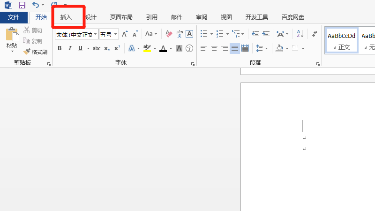Click the Grow Font (larger A) icon
The width and height of the screenshot is (375, 211).
[x=125, y=34]
